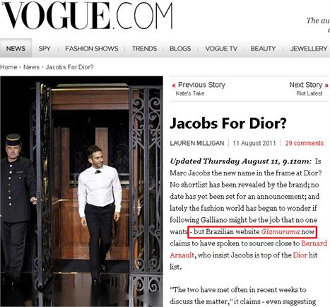Visit the VOGUE TV section
Viewport: 330px width, 307px height.
click(221, 49)
